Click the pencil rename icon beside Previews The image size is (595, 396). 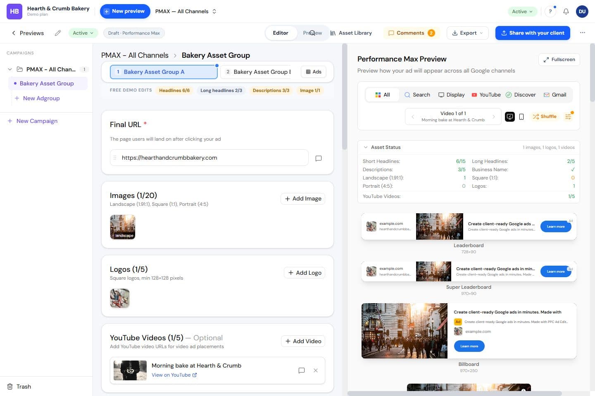(58, 33)
